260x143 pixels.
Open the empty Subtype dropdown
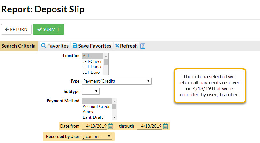tap(91, 91)
